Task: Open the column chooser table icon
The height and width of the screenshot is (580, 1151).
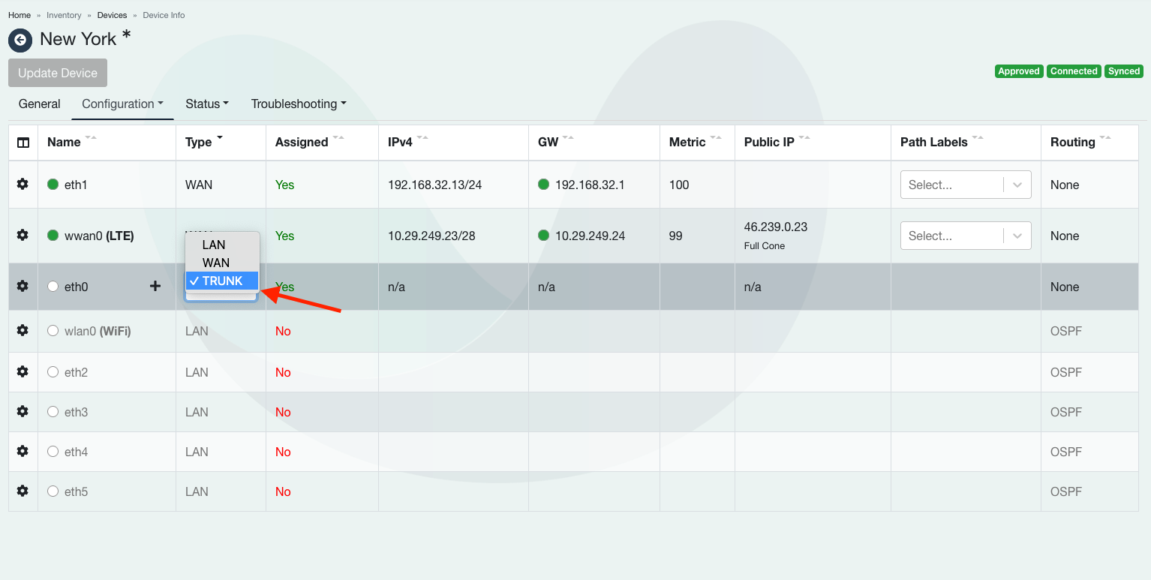Action: point(23,143)
